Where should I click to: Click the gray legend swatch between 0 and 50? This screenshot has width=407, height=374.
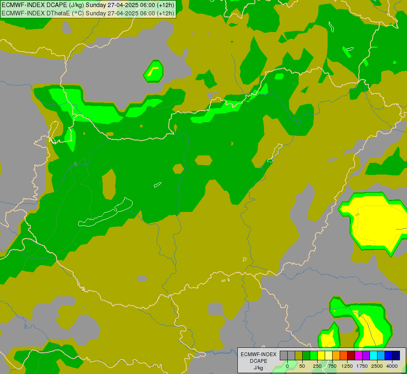[x=291, y=355]
